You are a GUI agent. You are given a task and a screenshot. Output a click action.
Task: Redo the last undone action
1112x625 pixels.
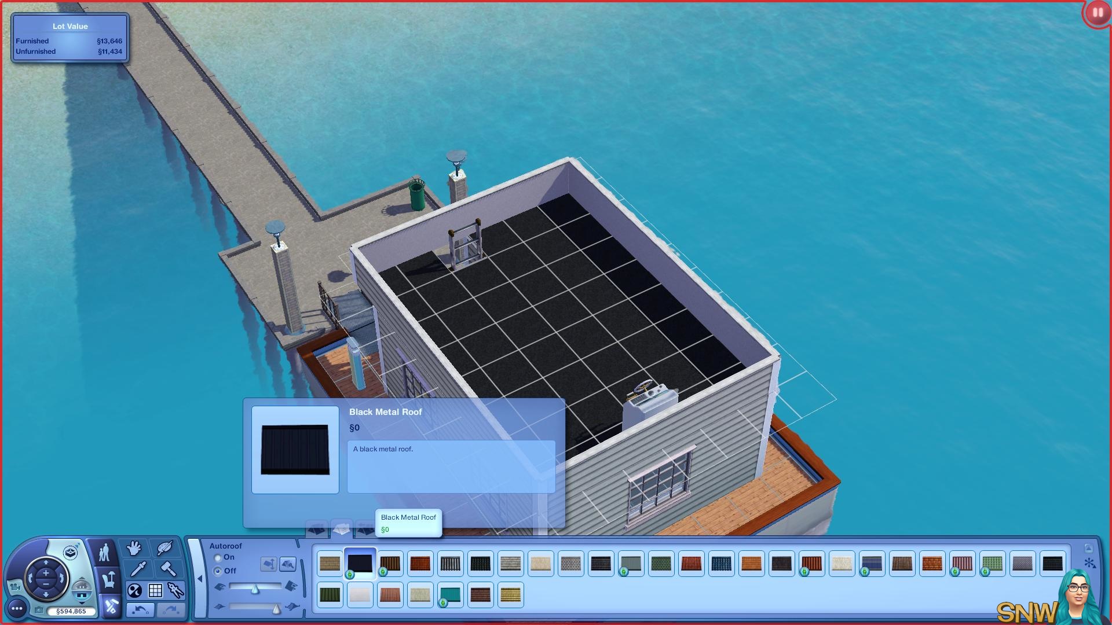point(170,610)
